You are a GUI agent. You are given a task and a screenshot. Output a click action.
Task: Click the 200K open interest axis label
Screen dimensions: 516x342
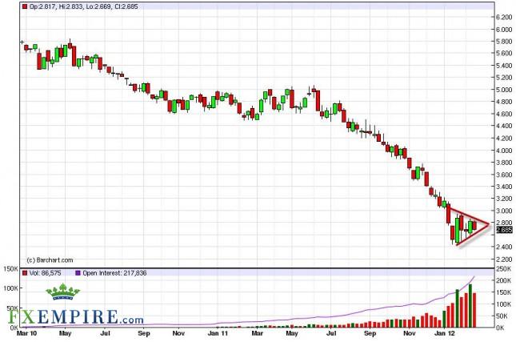point(503,280)
